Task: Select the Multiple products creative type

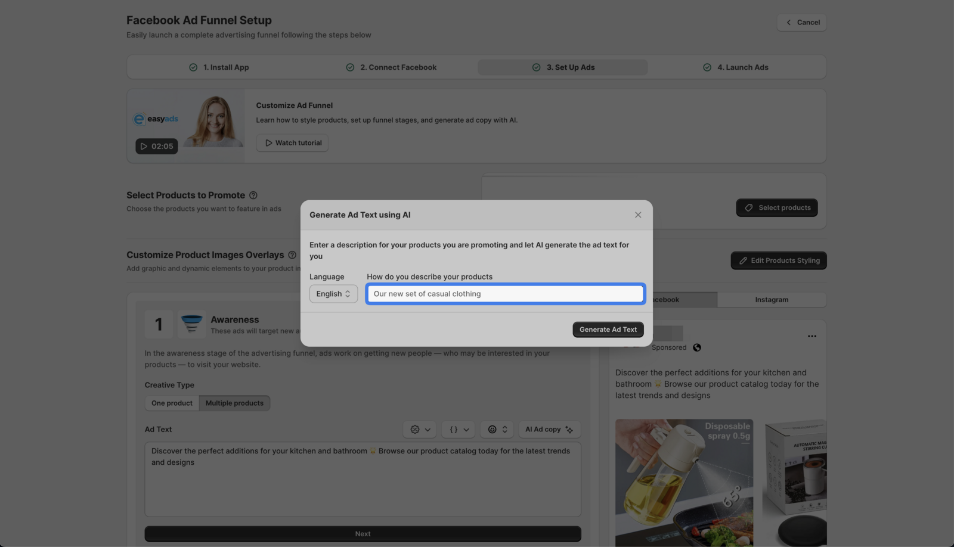Action: pyautogui.click(x=234, y=403)
